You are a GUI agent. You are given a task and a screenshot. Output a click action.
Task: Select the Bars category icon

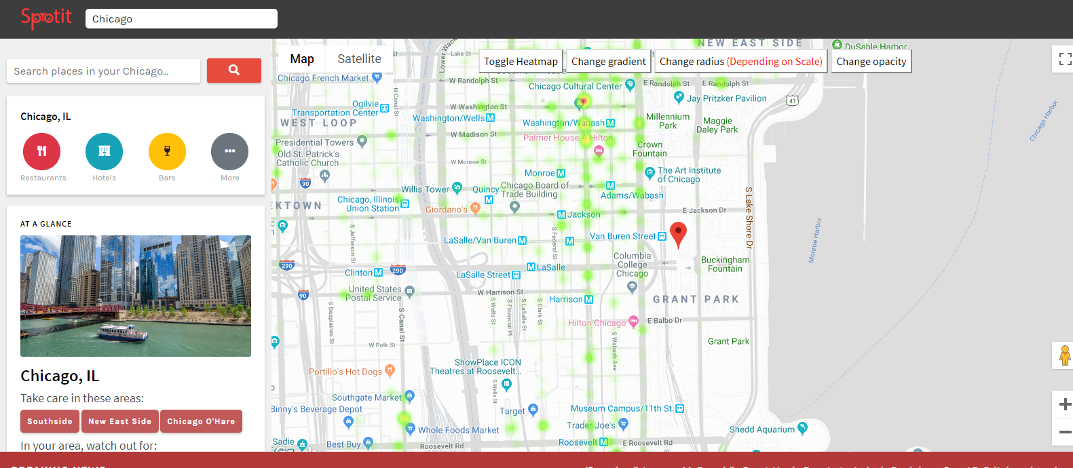click(x=167, y=151)
